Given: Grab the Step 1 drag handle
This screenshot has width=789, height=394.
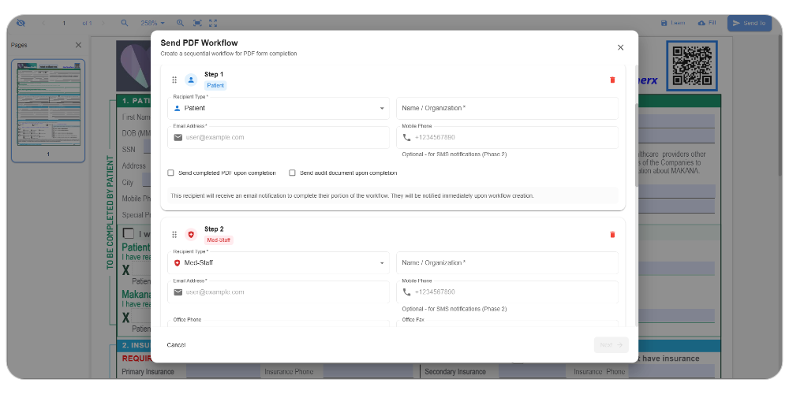Looking at the screenshot, I should point(174,80).
